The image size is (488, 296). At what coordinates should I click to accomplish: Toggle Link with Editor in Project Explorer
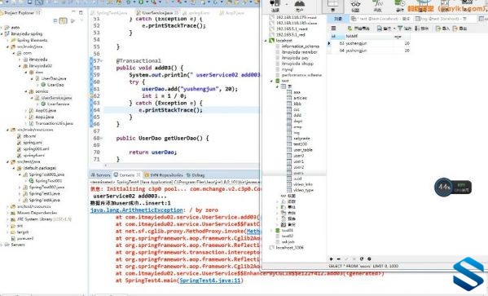point(64,21)
